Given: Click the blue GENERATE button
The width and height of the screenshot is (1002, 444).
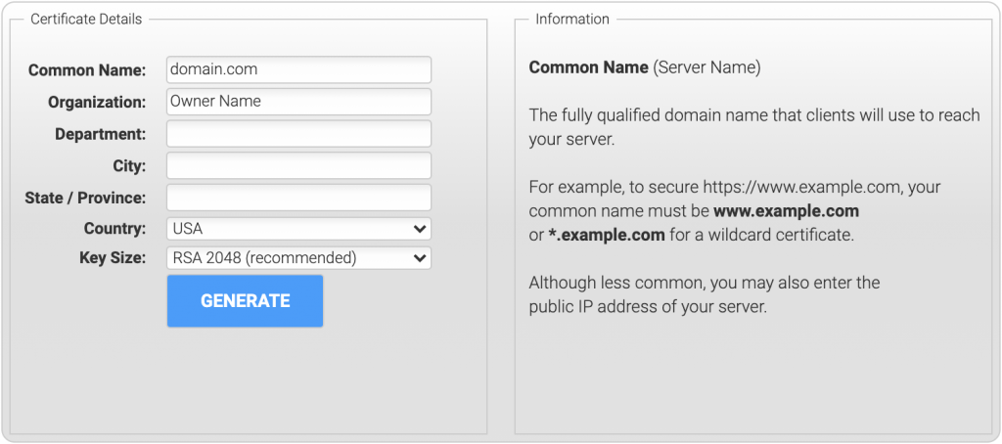Looking at the screenshot, I should click(x=245, y=301).
